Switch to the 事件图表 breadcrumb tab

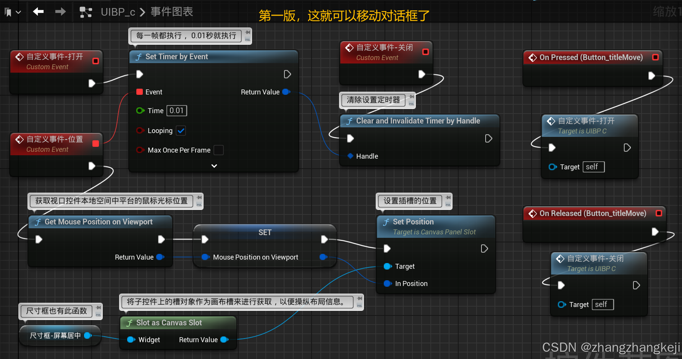(x=171, y=12)
